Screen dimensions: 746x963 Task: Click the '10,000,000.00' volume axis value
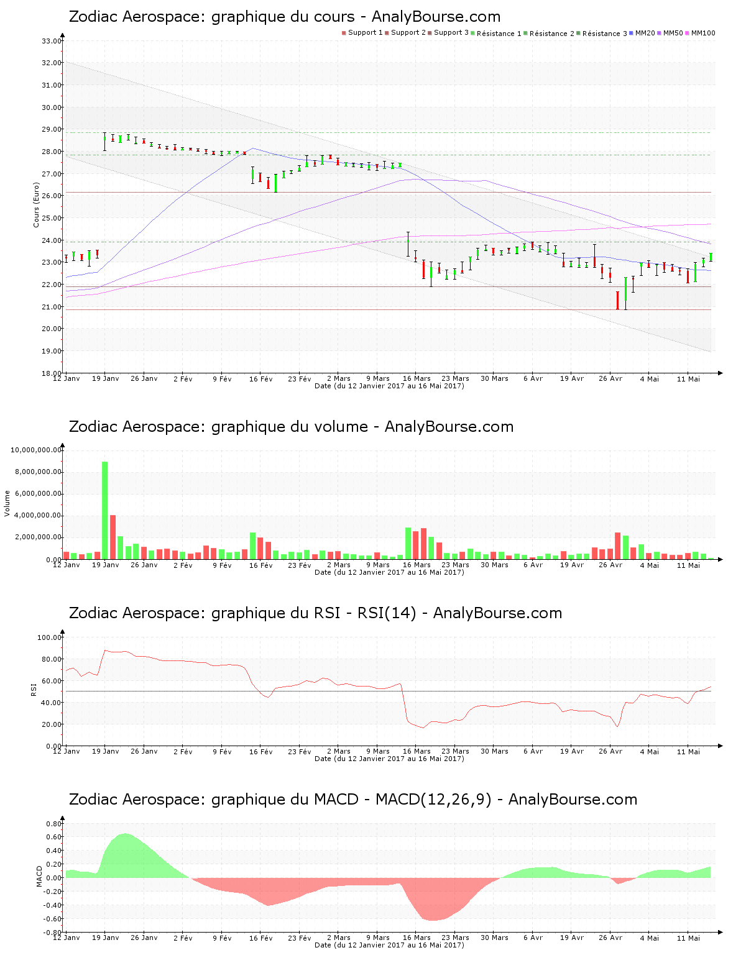tap(36, 450)
